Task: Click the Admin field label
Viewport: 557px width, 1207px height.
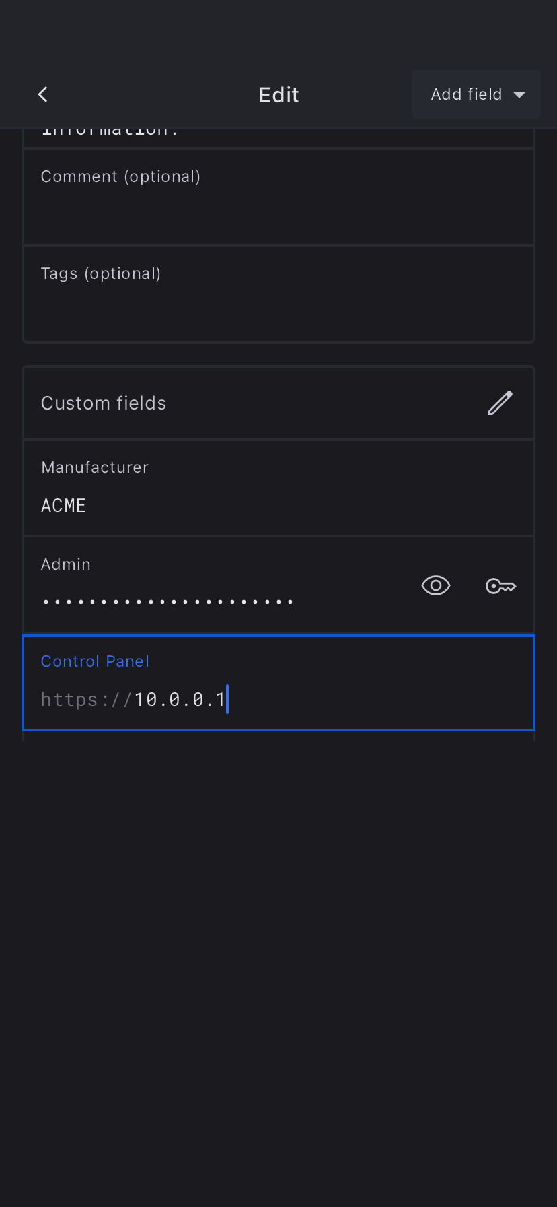Action: [66, 564]
